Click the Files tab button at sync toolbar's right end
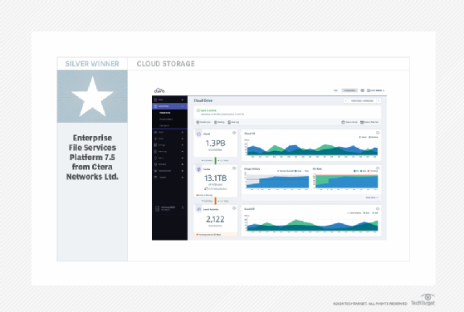 point(369,122)
